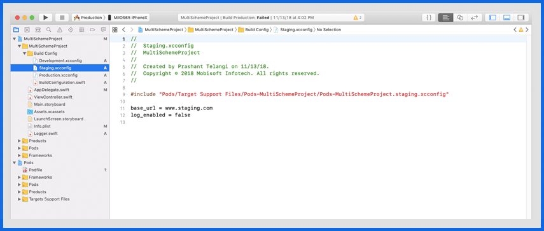Open LaunchScreen.storyboard
The image size is (544, 231).
(x=60, y=119)
